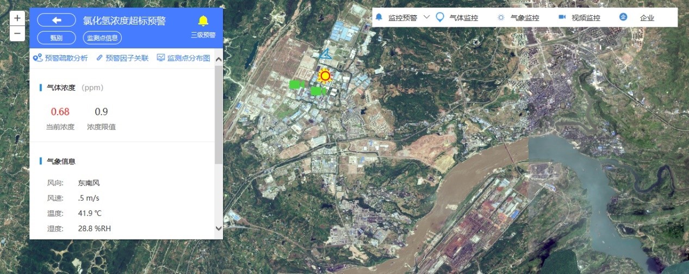Screen dimensions: 689x274
Task: Click the panel scrollbar down arrow
Action: pyautogui.click(x=219, y=229)
